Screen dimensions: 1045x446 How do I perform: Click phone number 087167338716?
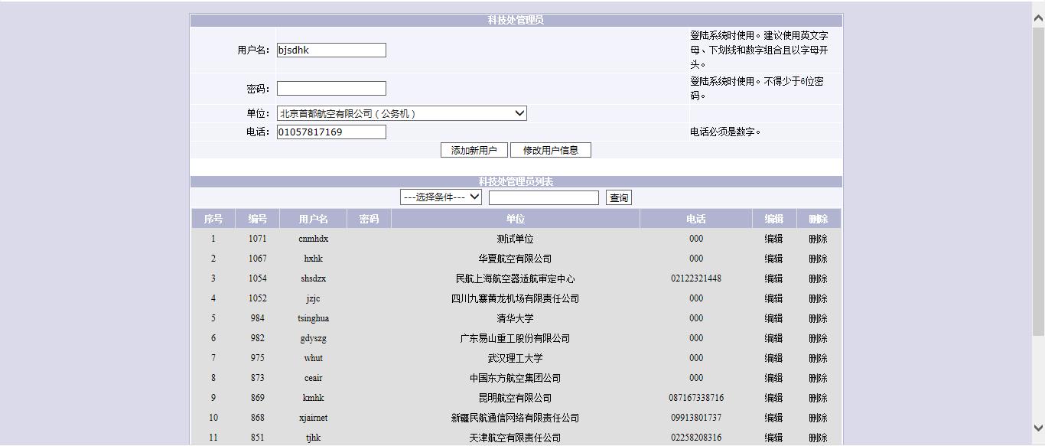click(x=696, y=398)
